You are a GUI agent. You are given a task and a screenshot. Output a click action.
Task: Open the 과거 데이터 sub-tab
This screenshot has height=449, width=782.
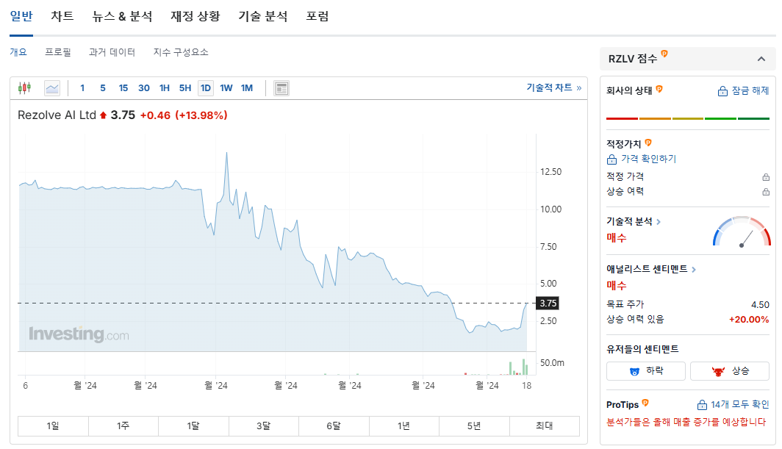(112, 52)
